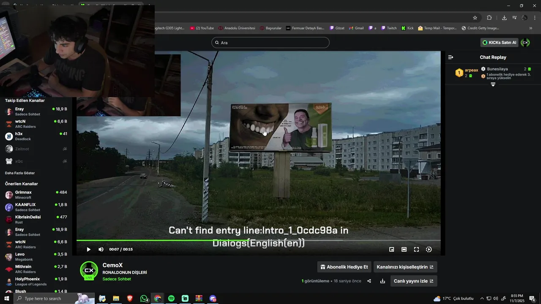Screen dimensions: 541x304
Task: Open the KAANFLIX recommended channel
Action: pyautogui.click(x=36, y=207)
